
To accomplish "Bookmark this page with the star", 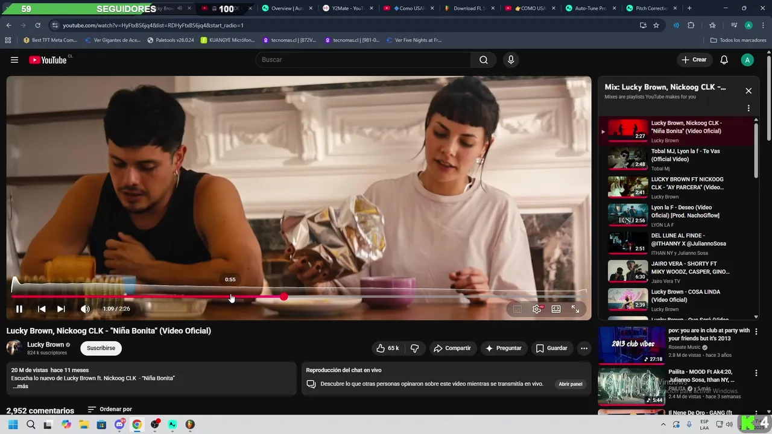I will (656, 25).
